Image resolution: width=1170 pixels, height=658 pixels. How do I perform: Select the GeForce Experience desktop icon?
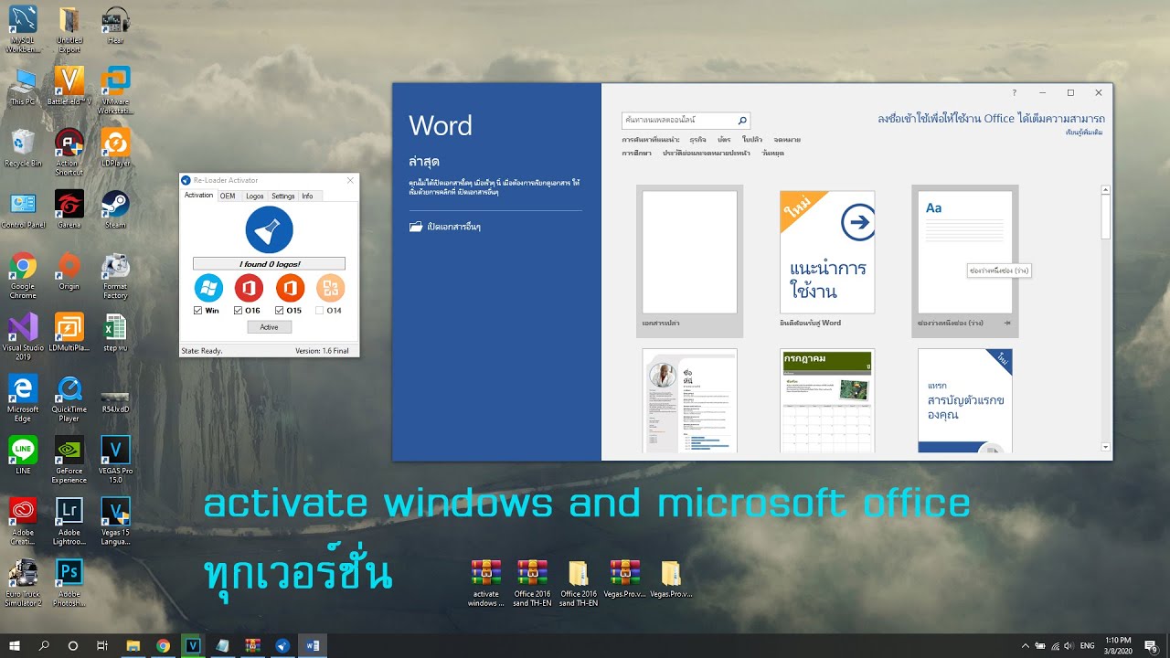(x=69, y=460)
